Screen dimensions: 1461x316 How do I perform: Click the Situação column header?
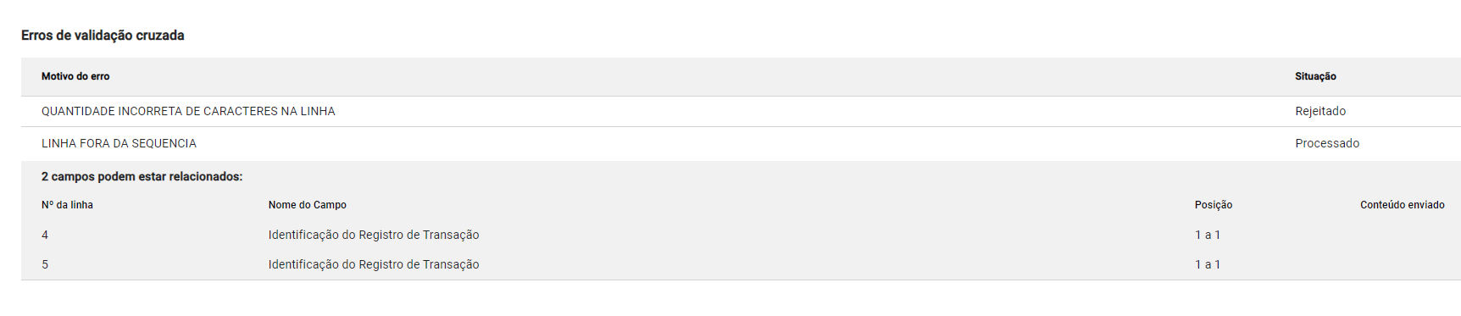click(1315, 76)
